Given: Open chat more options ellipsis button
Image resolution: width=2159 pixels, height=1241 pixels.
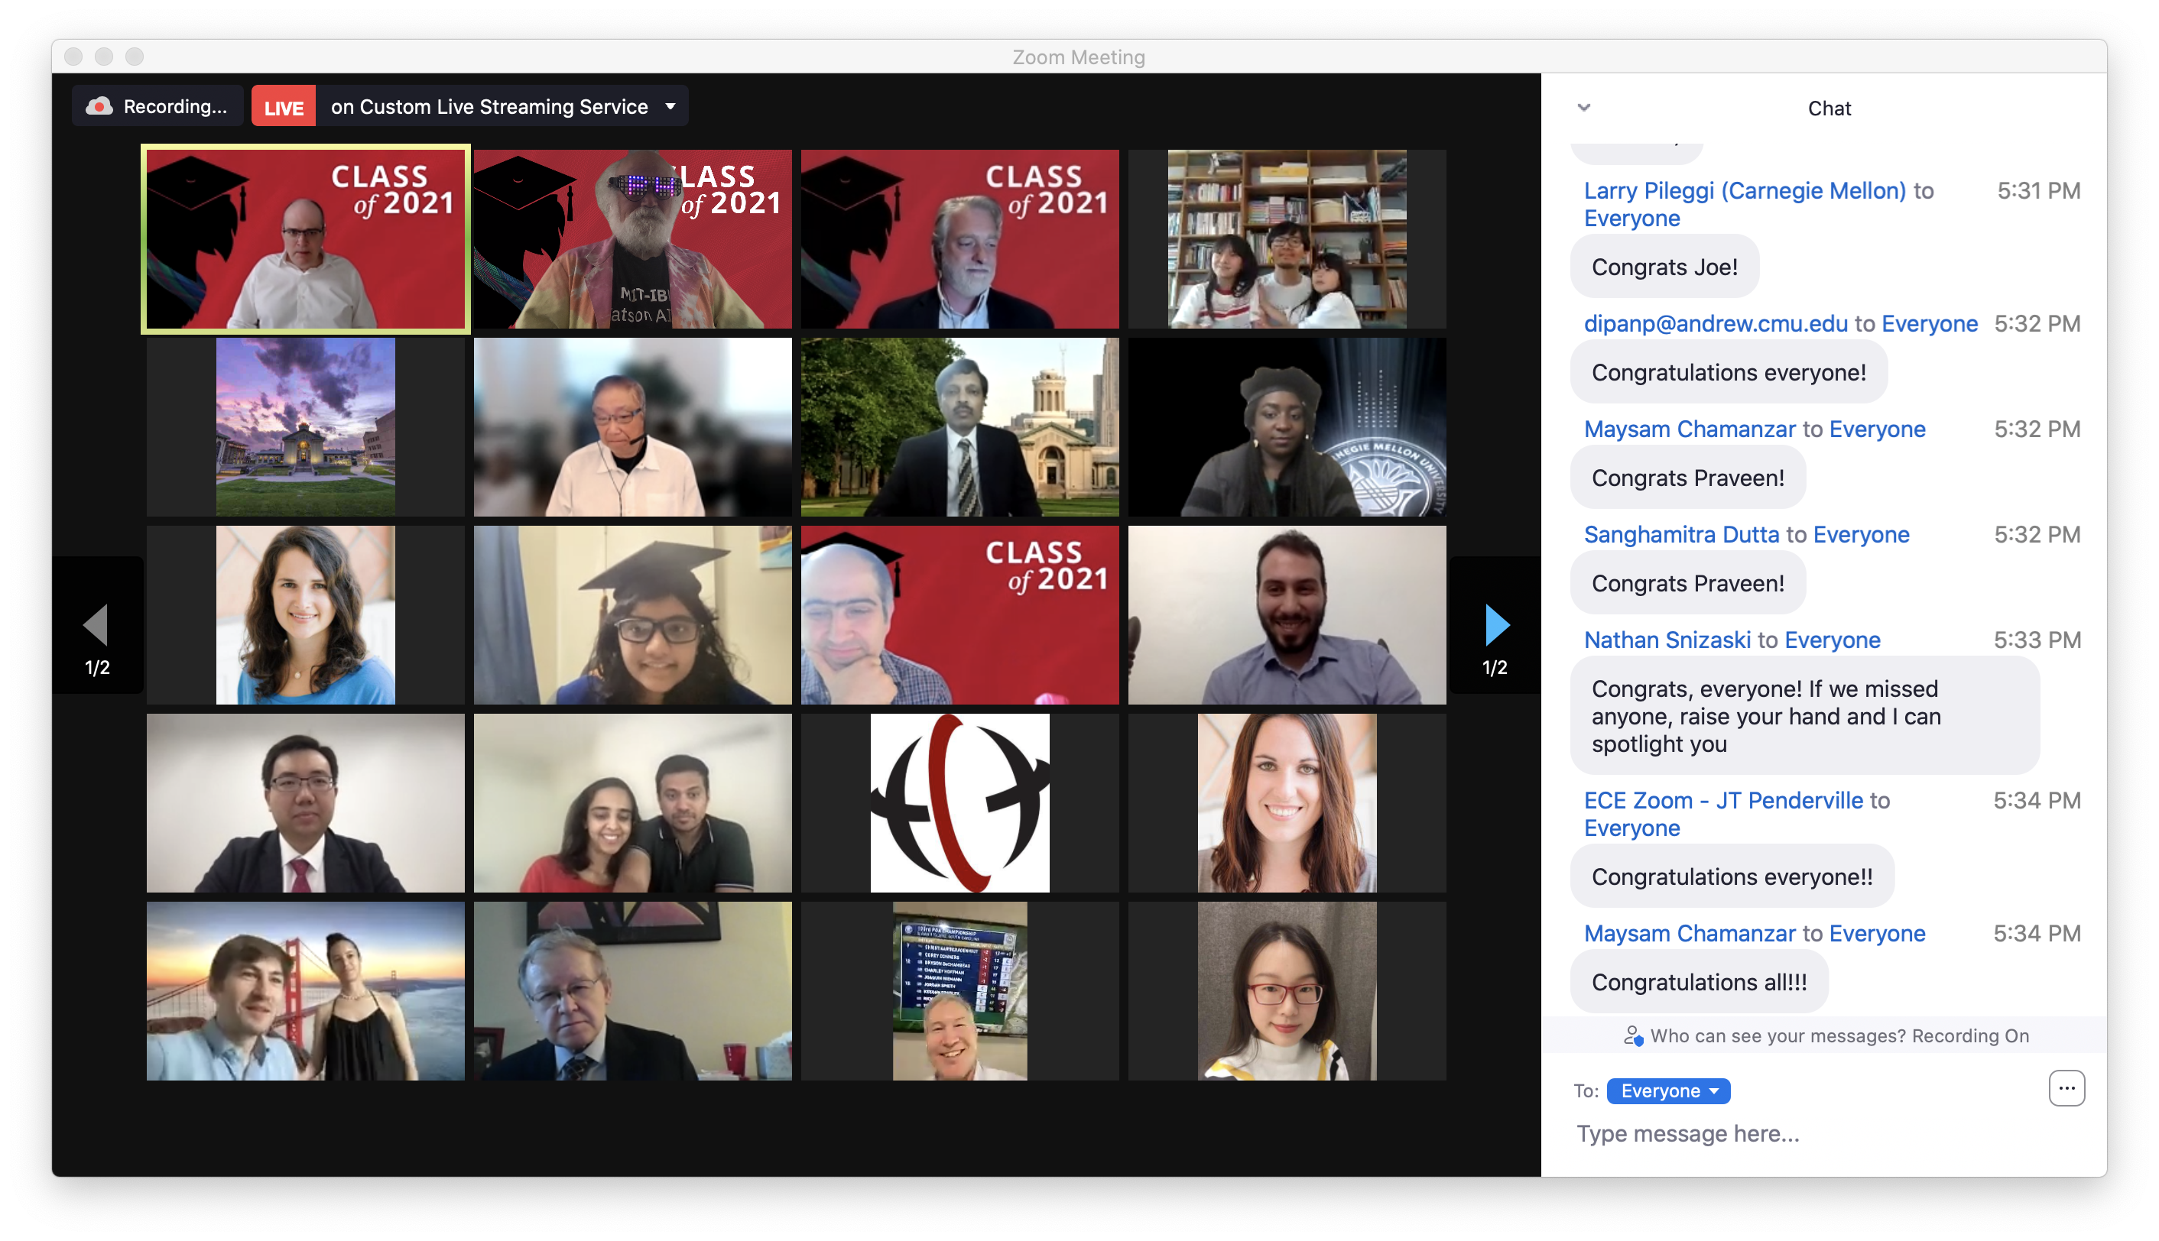Looking at the screenshot, I should (2066, 1088).
